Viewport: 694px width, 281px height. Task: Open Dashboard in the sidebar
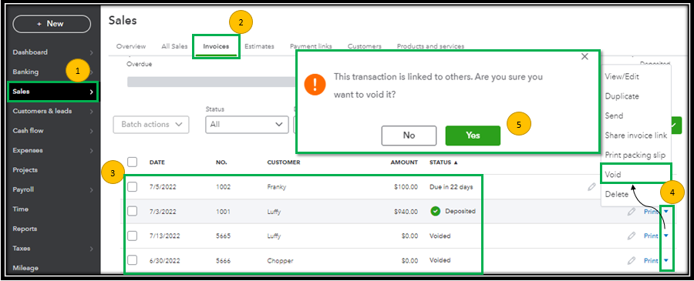[30, 52]
